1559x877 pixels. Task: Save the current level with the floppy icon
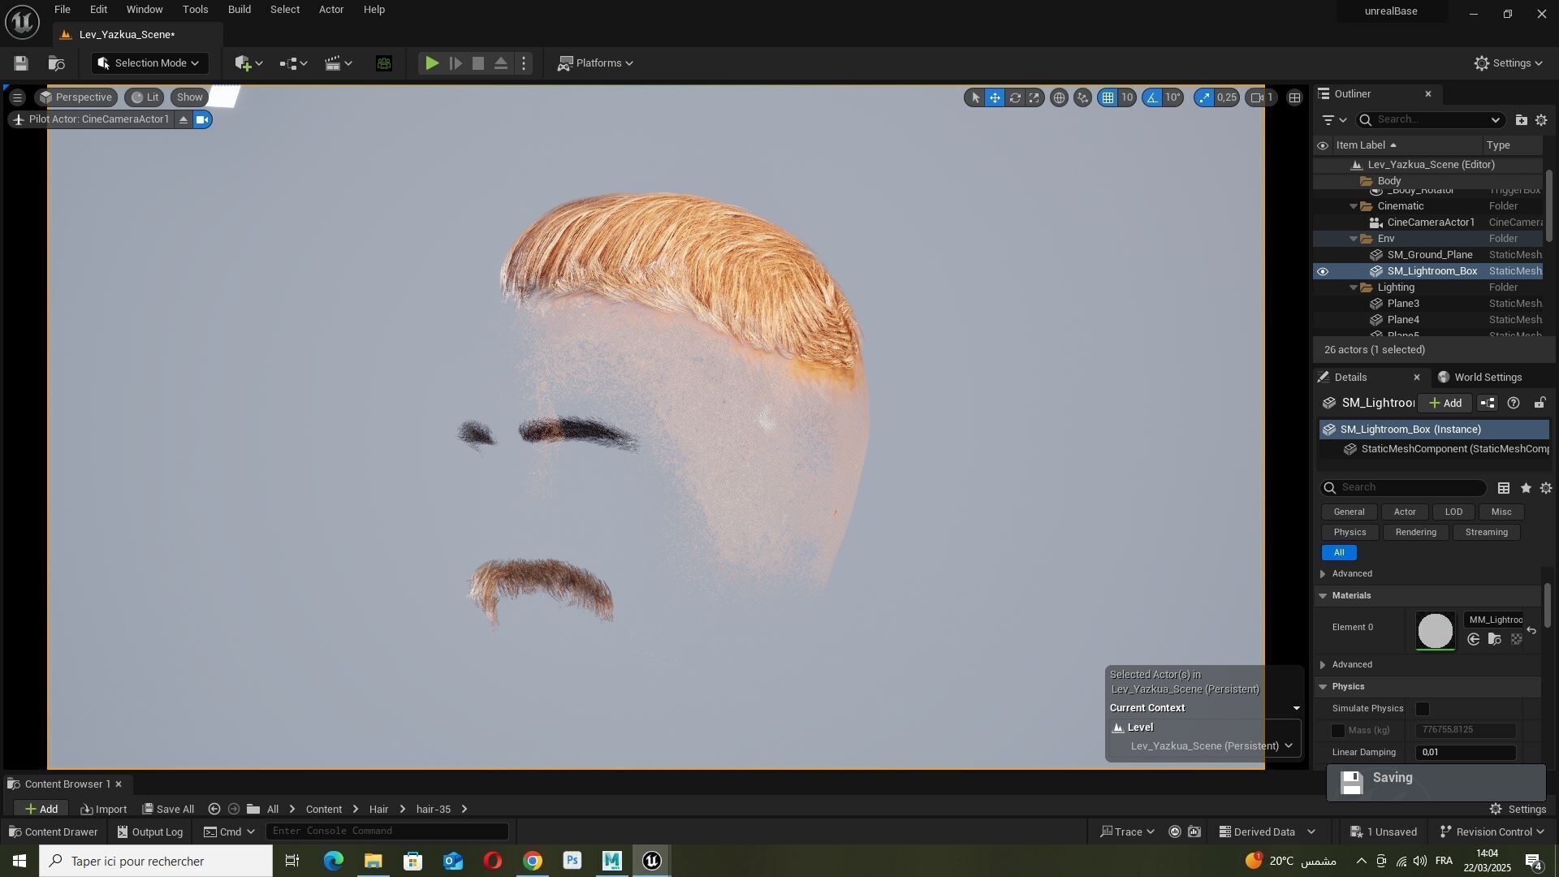[21, 63]
